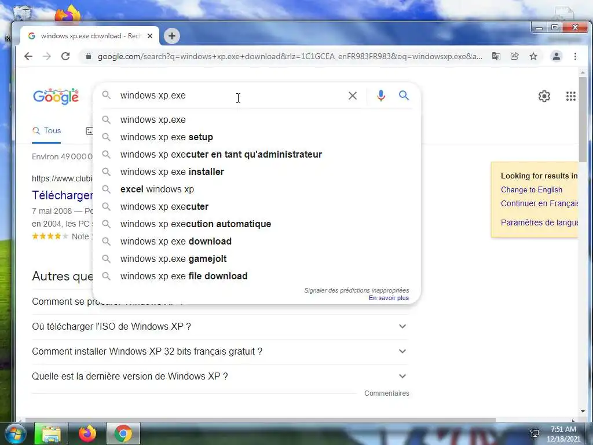593x445 pixels.
Task: Close the 'windows xp.exe download' tab
Action: point(150,36)
